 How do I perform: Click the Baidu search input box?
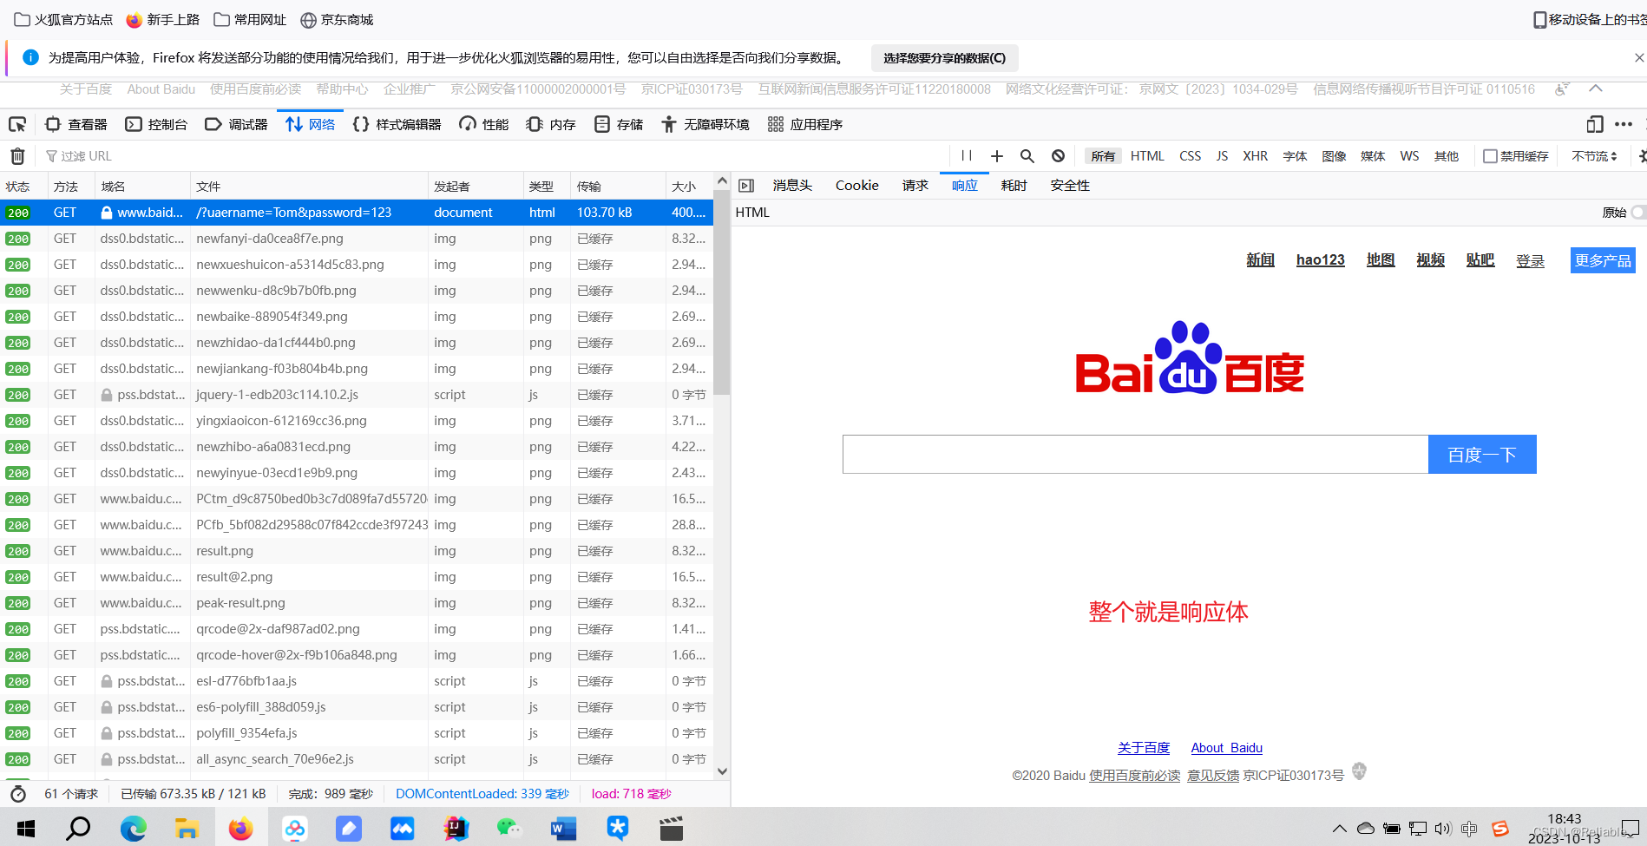point(1135,455)
